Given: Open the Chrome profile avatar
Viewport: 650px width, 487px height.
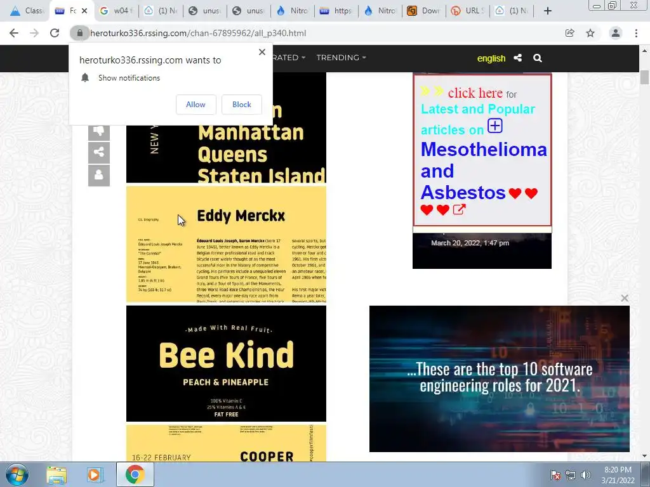Looking at the screenshot, I should [616, 33].
